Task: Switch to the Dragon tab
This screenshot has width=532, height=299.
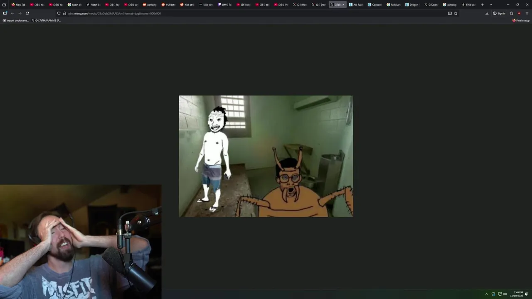Action: tap(412, 5)
